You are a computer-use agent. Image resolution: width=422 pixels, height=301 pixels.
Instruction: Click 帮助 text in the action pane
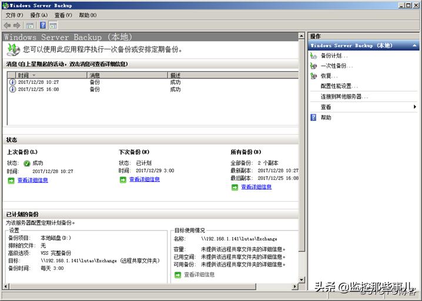[326, 117]
